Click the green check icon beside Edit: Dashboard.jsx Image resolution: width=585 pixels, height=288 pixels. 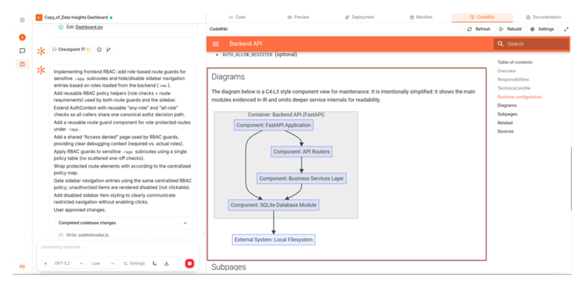click(x=61, y=27)
